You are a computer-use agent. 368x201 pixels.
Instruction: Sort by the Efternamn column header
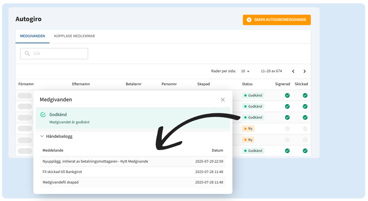(80, 84)
